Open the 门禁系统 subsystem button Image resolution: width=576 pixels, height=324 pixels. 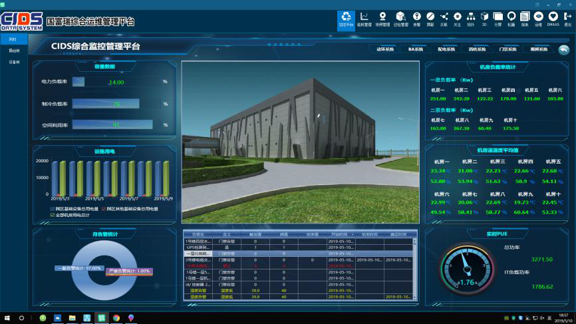pos(508,49)
